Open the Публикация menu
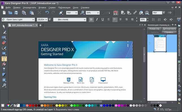Viewport: 182px width, 112px height. 64,8
